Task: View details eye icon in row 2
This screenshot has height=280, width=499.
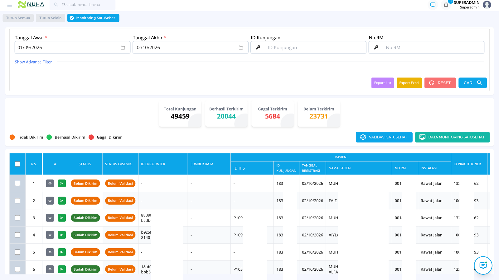Action: (x=50, y=201)
